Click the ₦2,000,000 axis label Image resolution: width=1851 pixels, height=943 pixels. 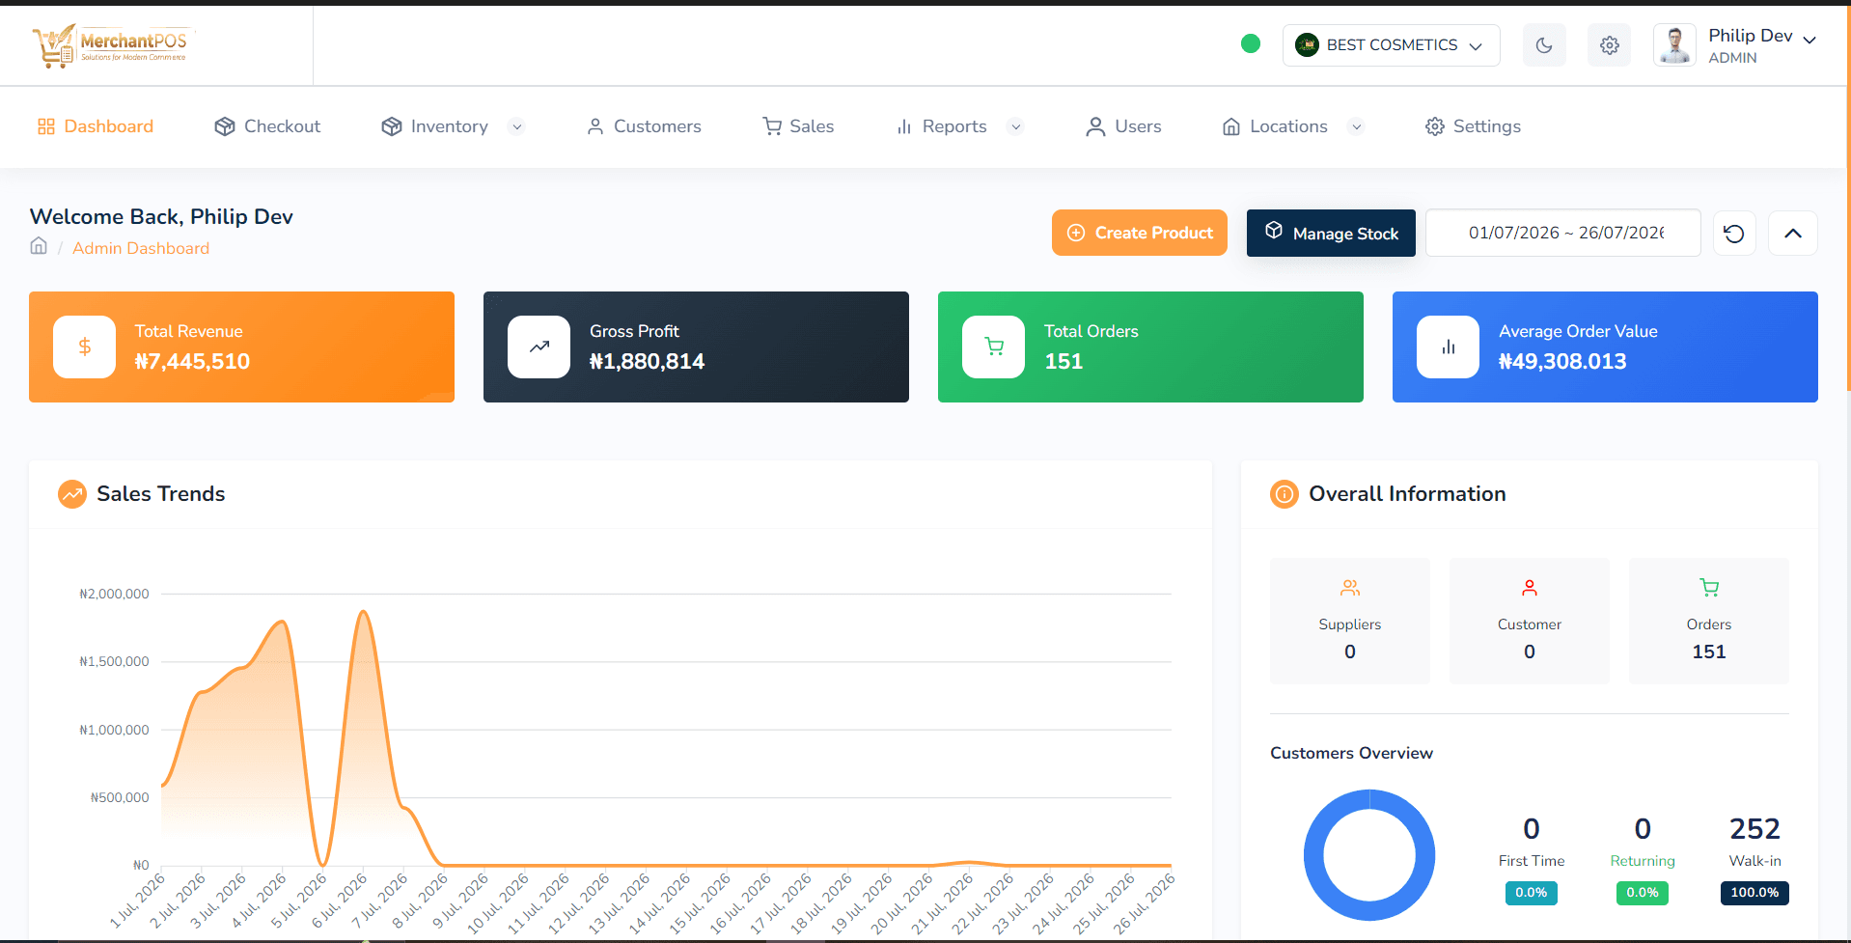(114, 594)
